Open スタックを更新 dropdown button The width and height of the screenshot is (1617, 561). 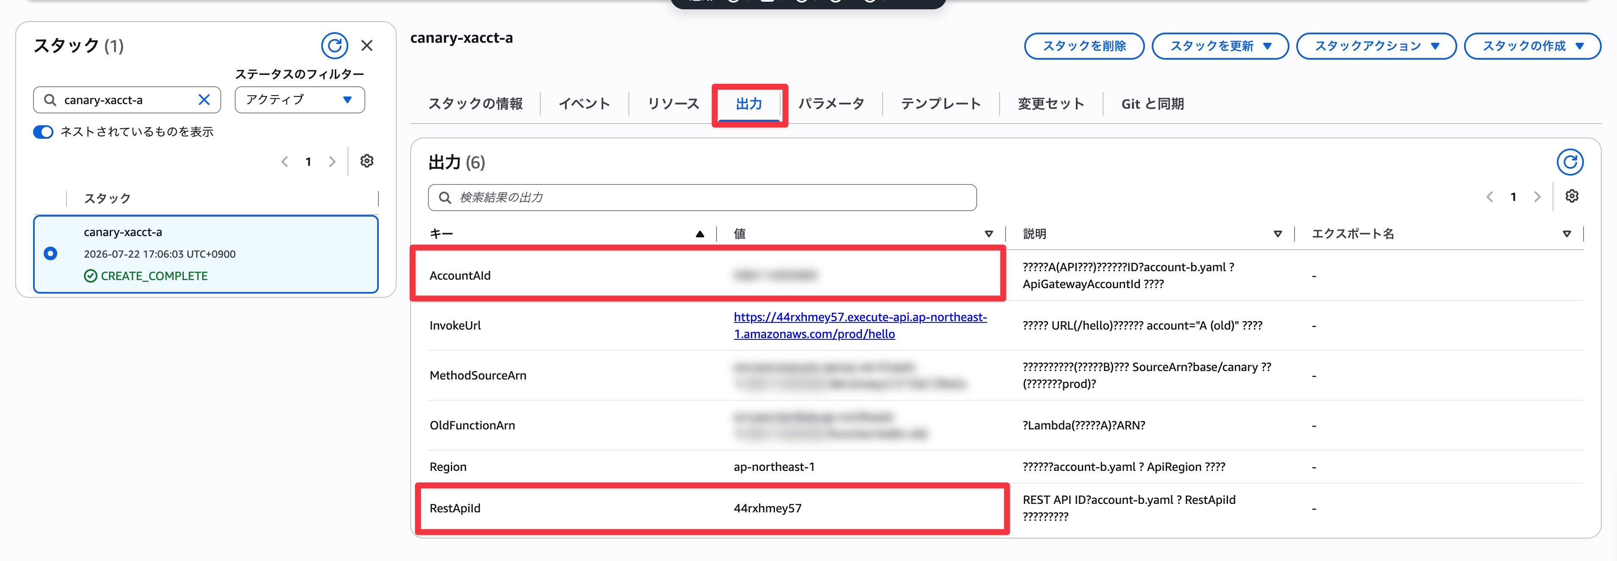point(1220,47)
